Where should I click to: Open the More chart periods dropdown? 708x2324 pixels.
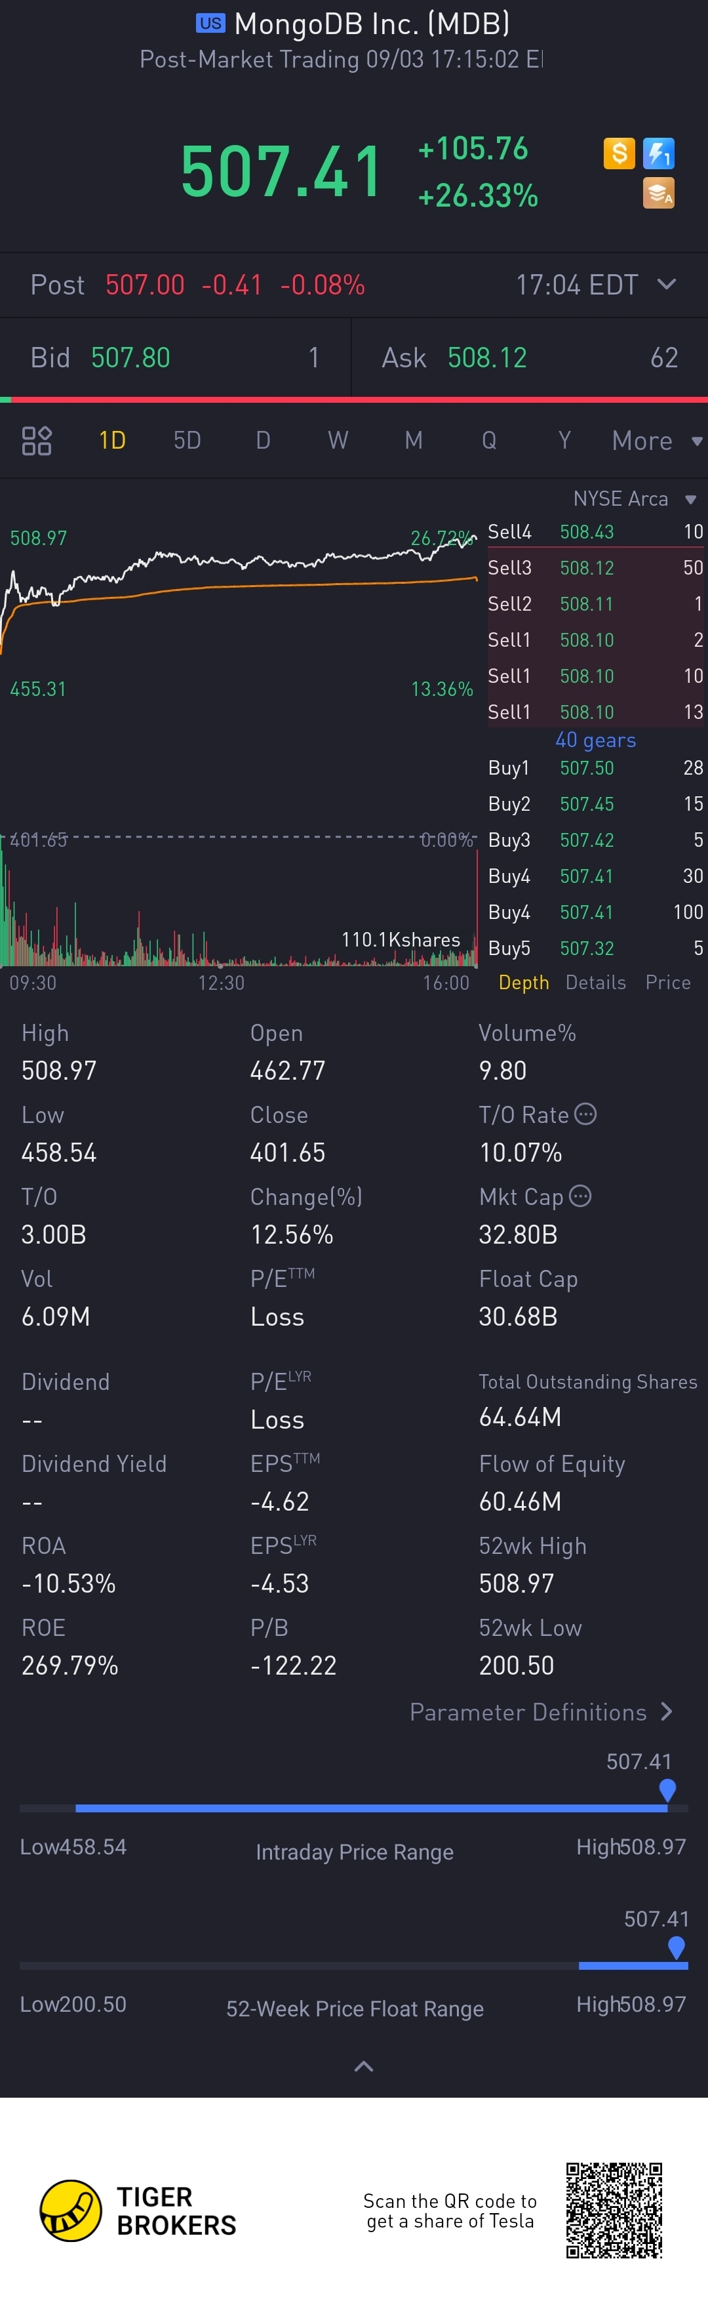pos(658,441)
